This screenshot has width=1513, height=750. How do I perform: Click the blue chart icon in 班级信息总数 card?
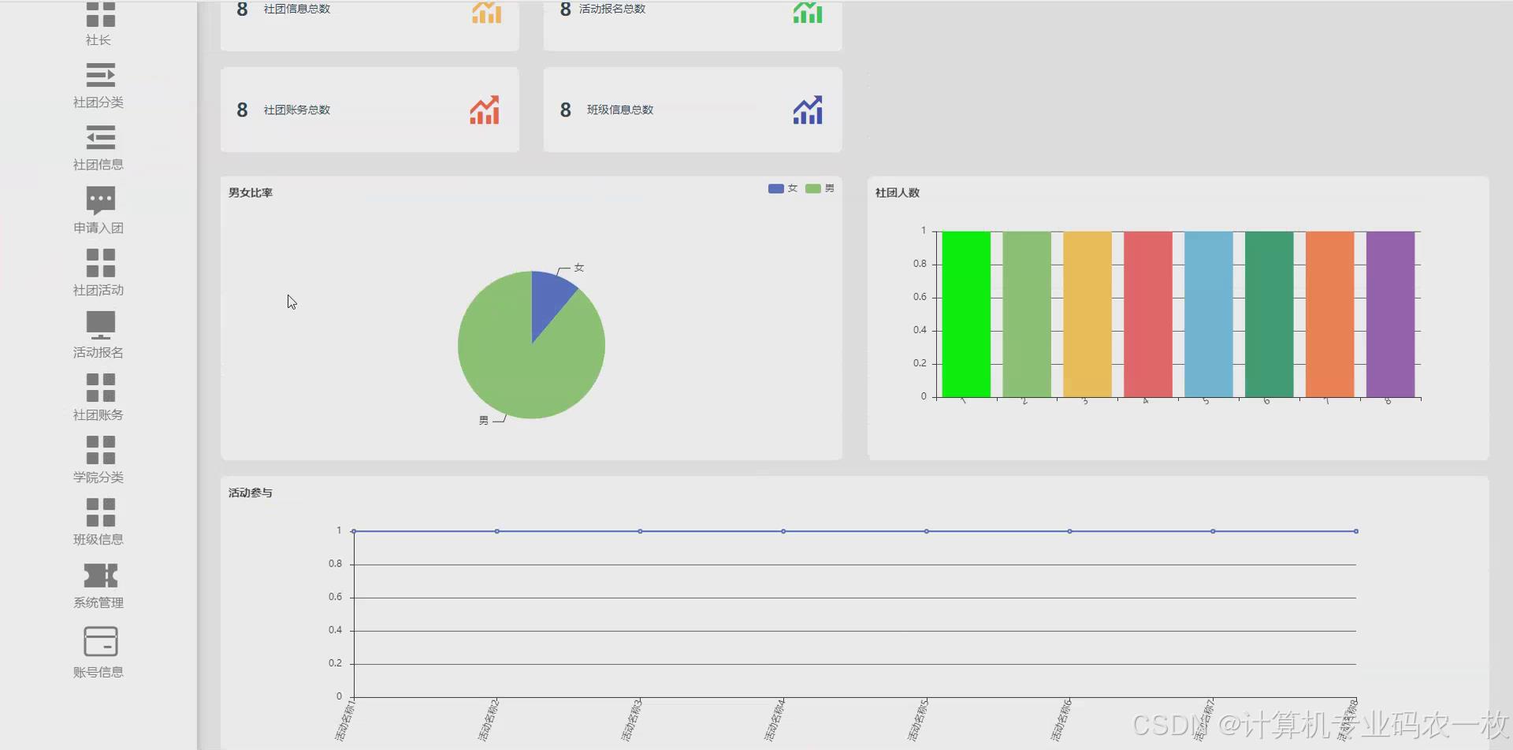[x=808, y=110]
